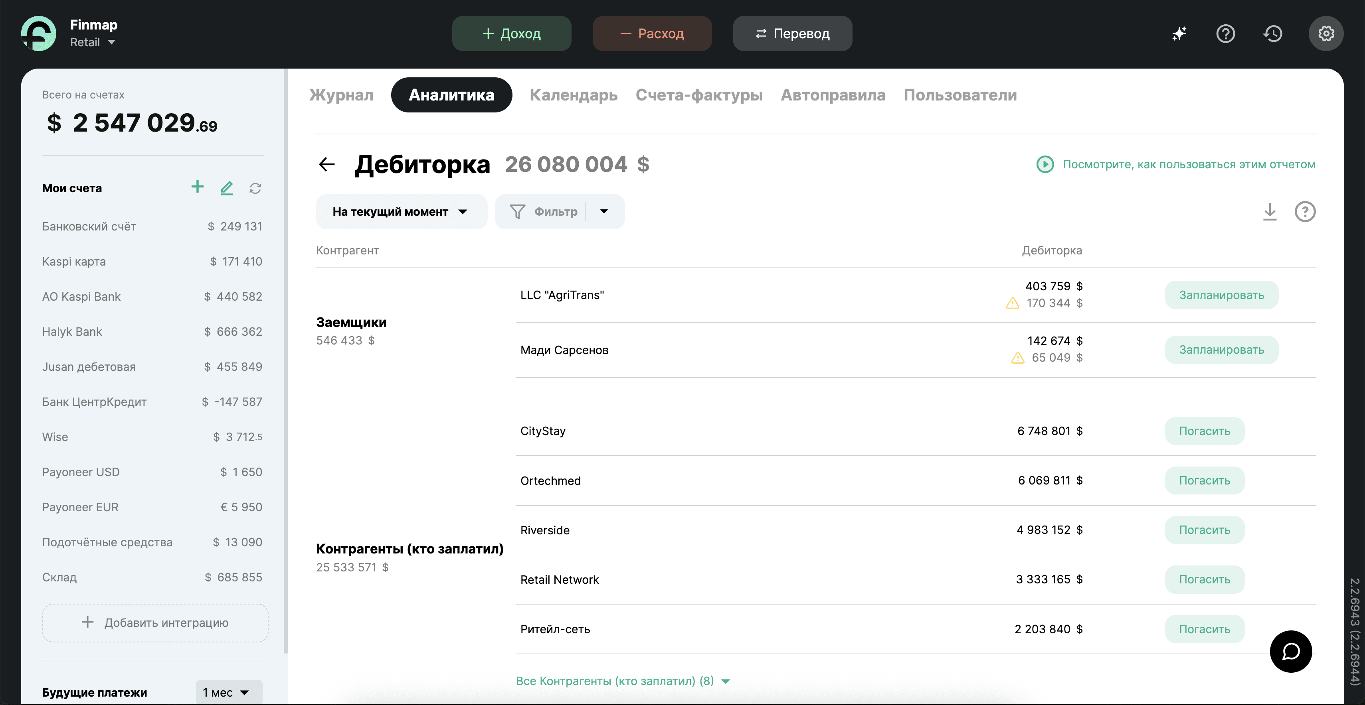Click Погасить for Retail Network
The width and height of the screenshot is (1365, 705).
tap(1205, 579)
